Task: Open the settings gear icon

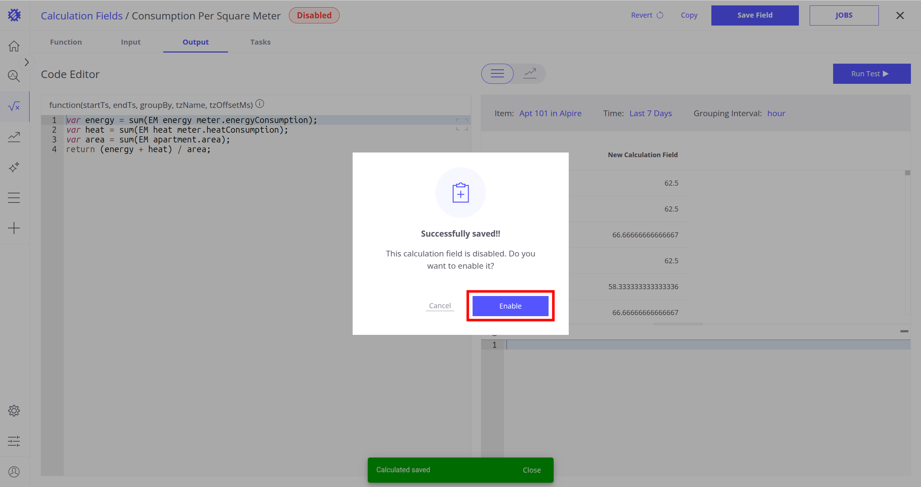Action: coord(14,410)
